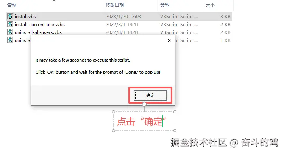Select the install-current-user.vbs file icon

pos(10,25)
